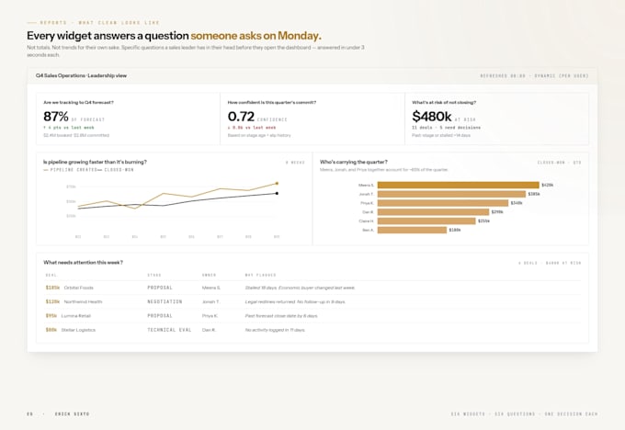Click the Stage column header

pos(154,275)
